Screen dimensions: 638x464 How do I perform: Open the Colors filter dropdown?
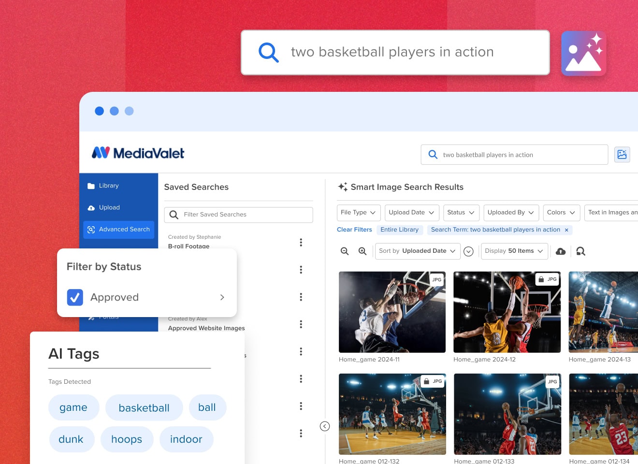tap(561, 213)
